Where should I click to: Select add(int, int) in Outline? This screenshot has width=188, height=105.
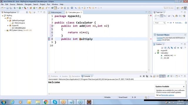pos(168,55)
